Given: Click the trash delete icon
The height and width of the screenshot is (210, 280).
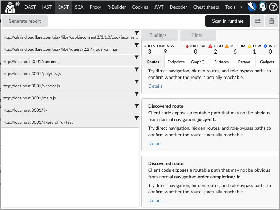Looking at the screenshot, I should (x=271, y=21).
